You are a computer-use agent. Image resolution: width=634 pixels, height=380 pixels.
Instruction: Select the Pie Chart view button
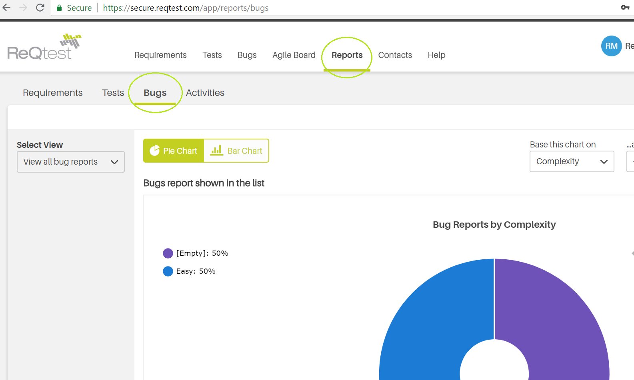(x=174, y=151)
